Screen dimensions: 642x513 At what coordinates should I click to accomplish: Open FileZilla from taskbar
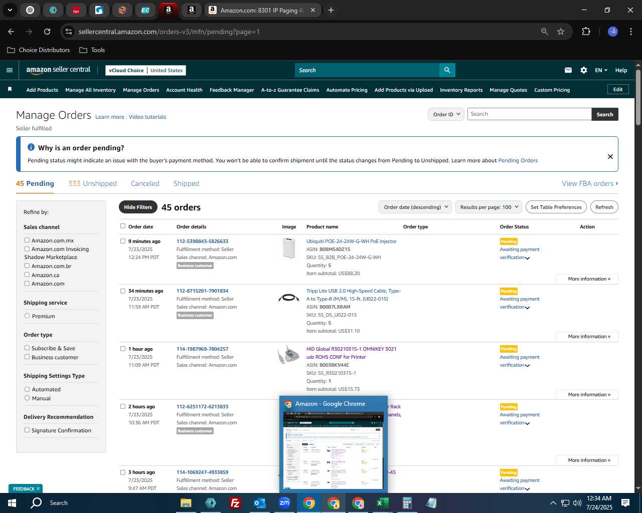click(235, 503)
